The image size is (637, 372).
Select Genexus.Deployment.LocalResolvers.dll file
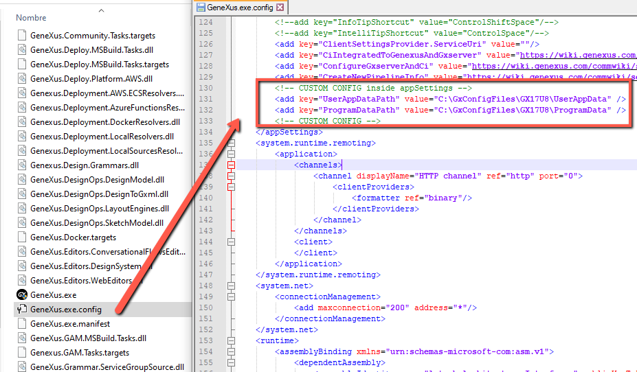(x=102, y=137)
